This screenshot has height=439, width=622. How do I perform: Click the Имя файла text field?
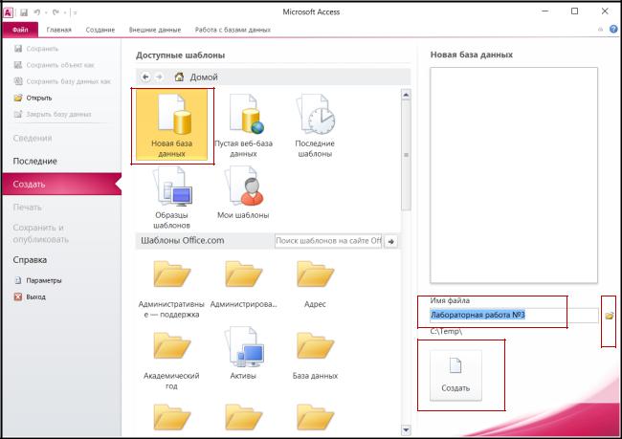coord(514,316)
